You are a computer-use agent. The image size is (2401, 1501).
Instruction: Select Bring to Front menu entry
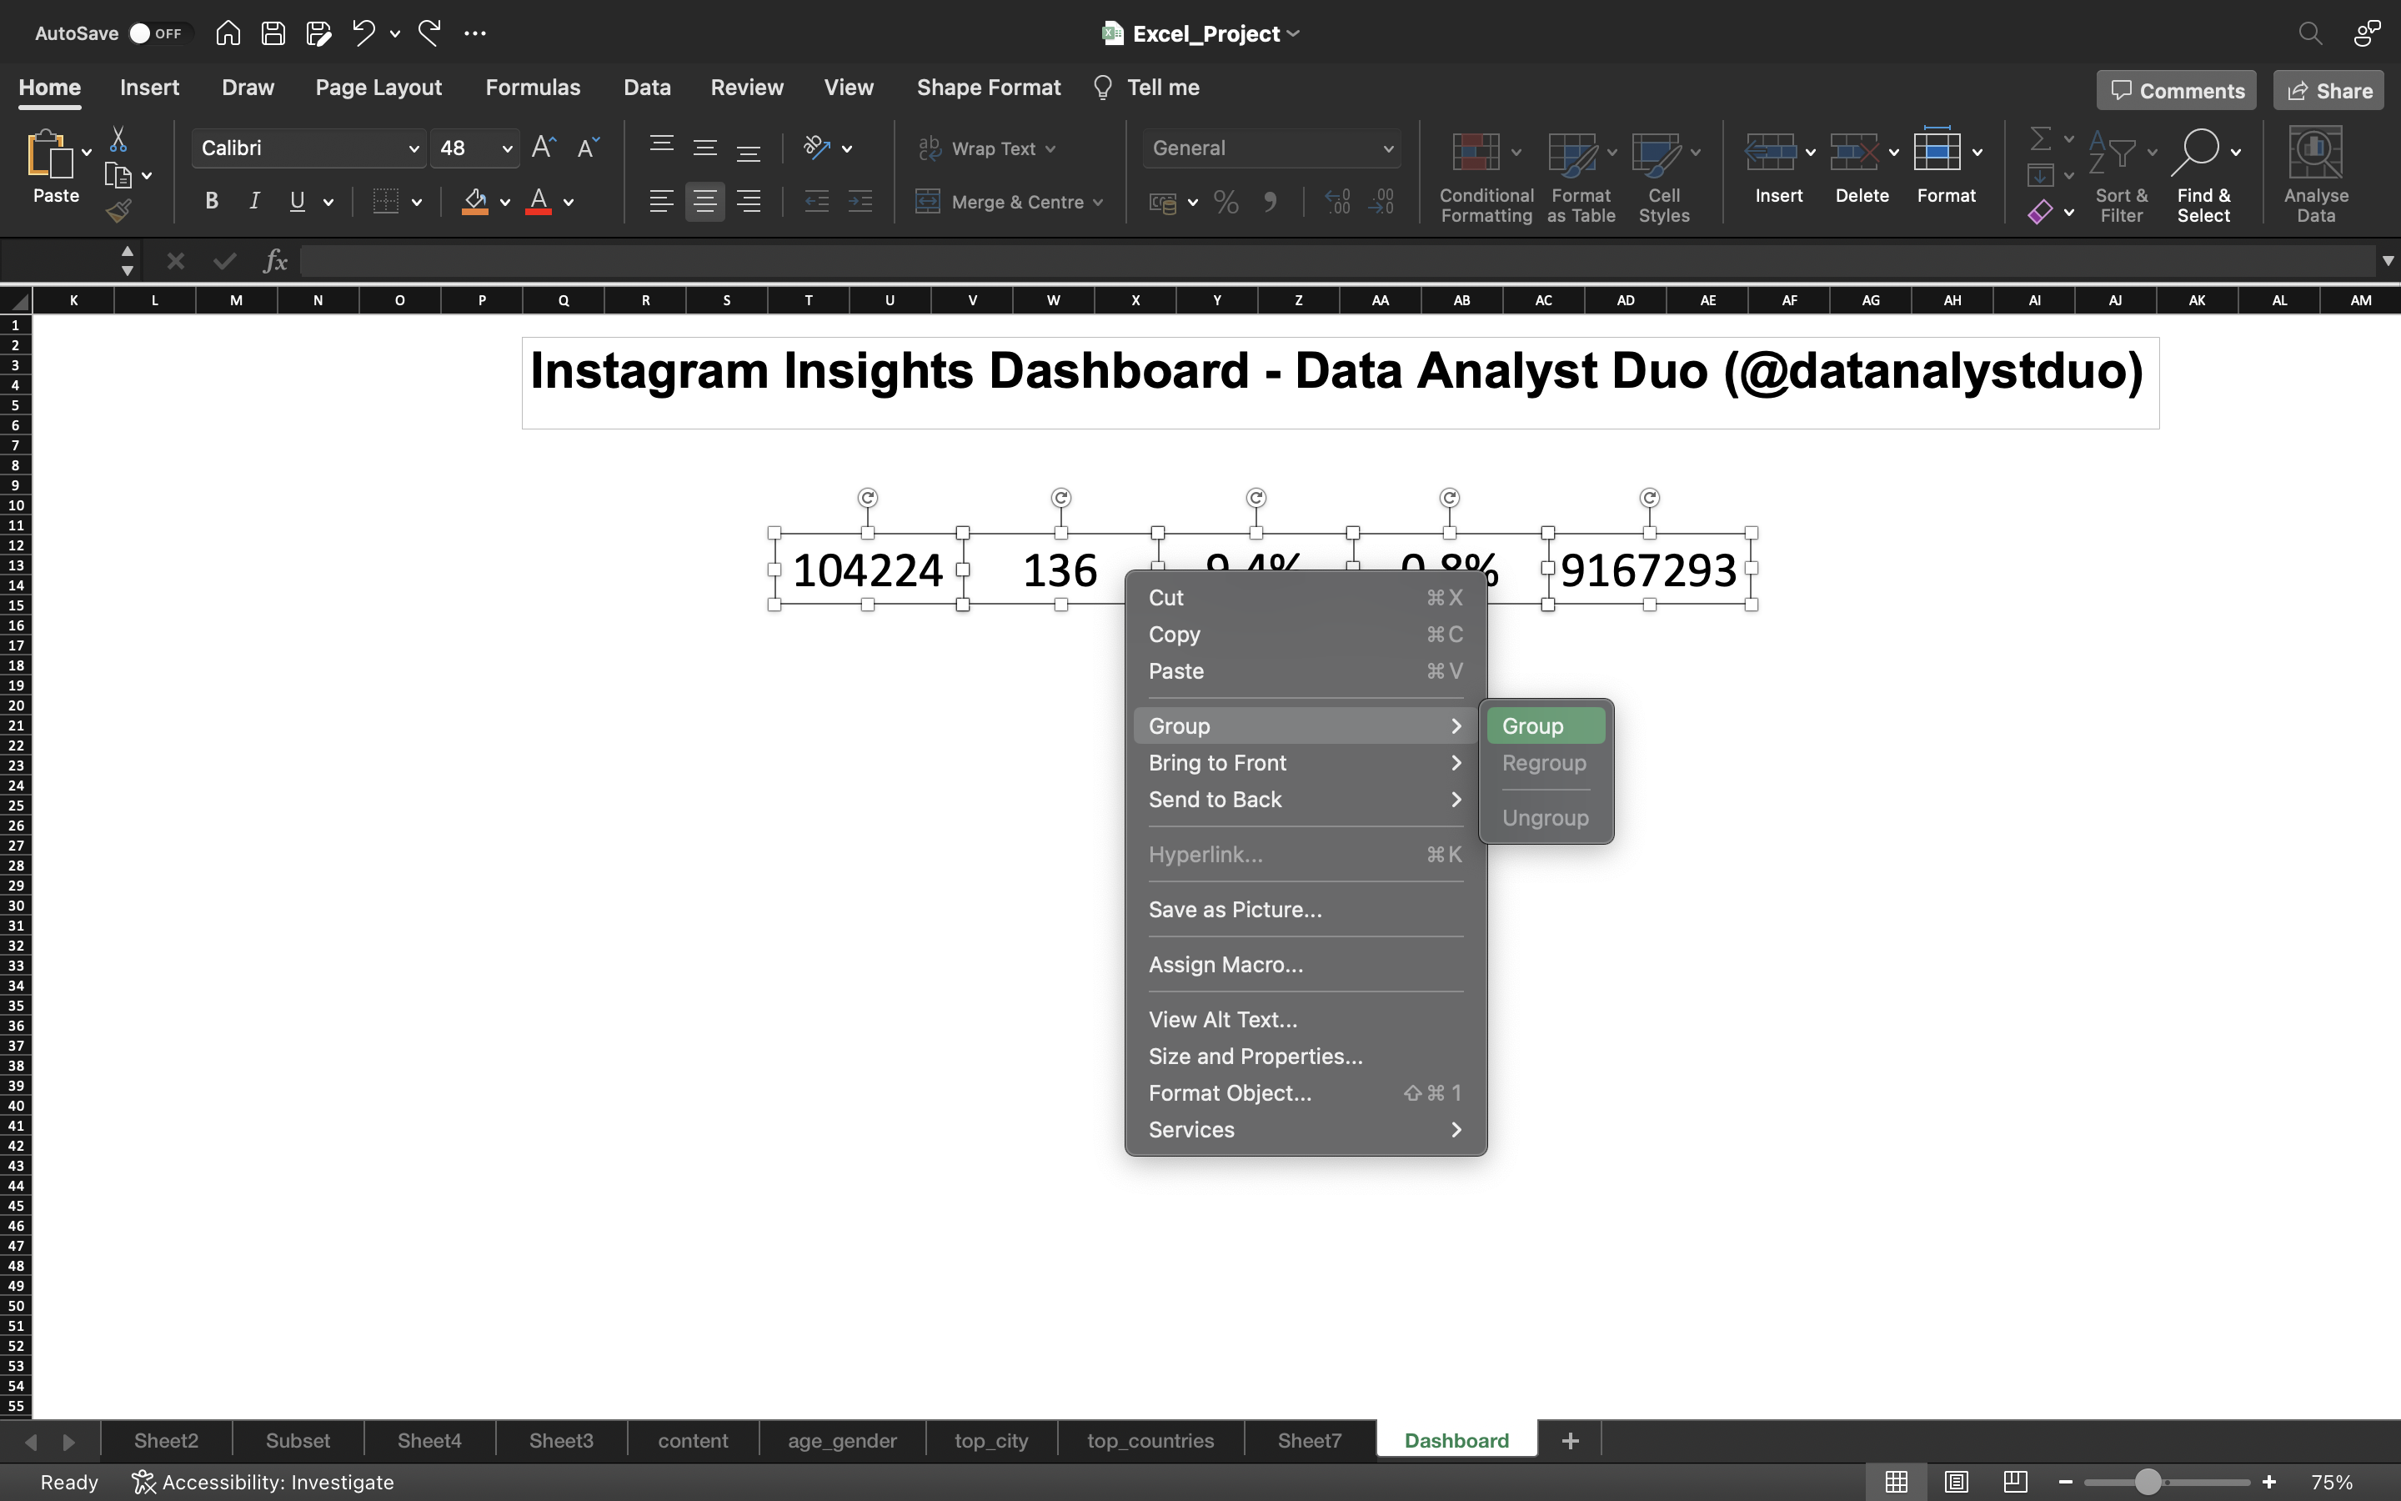1305,762
